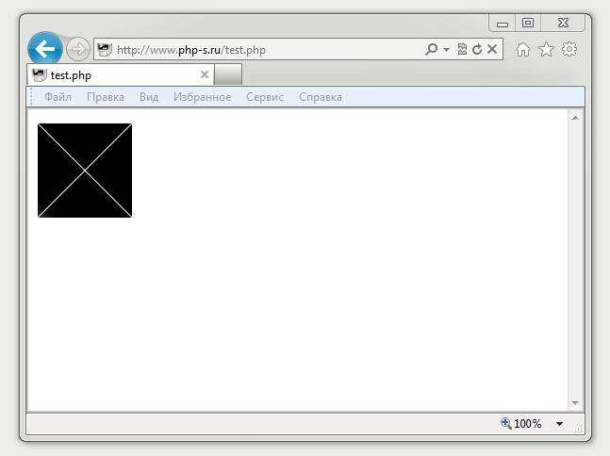610x456 pixels.
Task: Open the Файл menu
Action: tap(58, 97)
